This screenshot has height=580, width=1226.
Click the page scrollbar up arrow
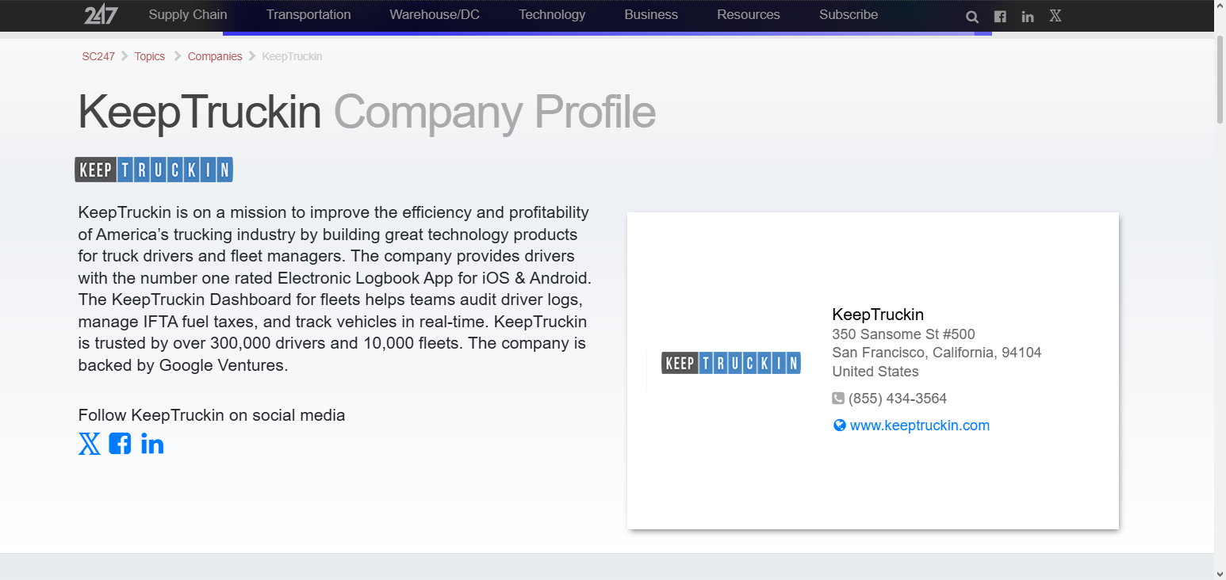click(x=1220, y=6)
